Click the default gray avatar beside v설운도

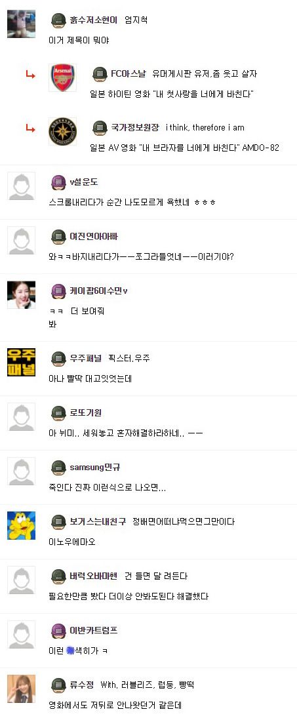pyautogui.click(x=21, y=186)
